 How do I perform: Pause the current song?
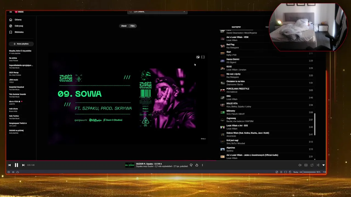[x=16, y=165]
